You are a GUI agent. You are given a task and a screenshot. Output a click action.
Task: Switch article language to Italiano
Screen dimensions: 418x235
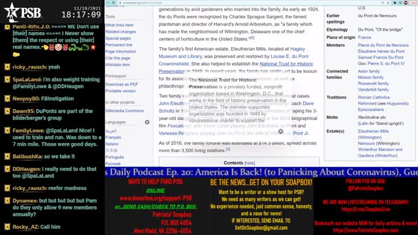(112, 144)
